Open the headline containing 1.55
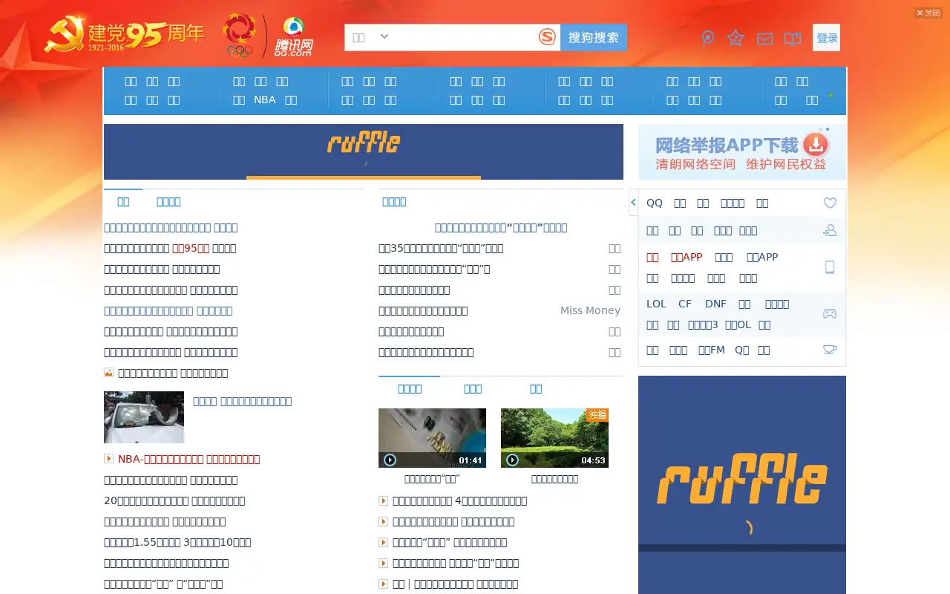 (177, 542)
